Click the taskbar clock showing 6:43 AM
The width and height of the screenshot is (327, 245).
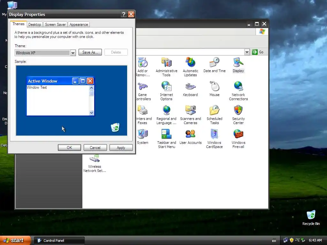(x=315, y=240)
